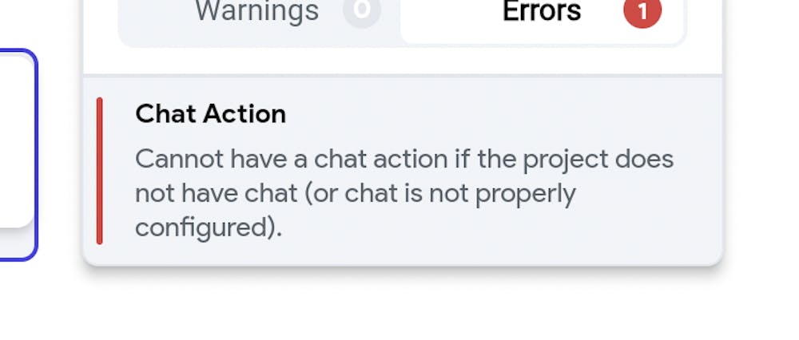This screenshot has height=340, width=799.
Task: Click empty canvas below the errors panel
Action: click(x=403, y=306)
